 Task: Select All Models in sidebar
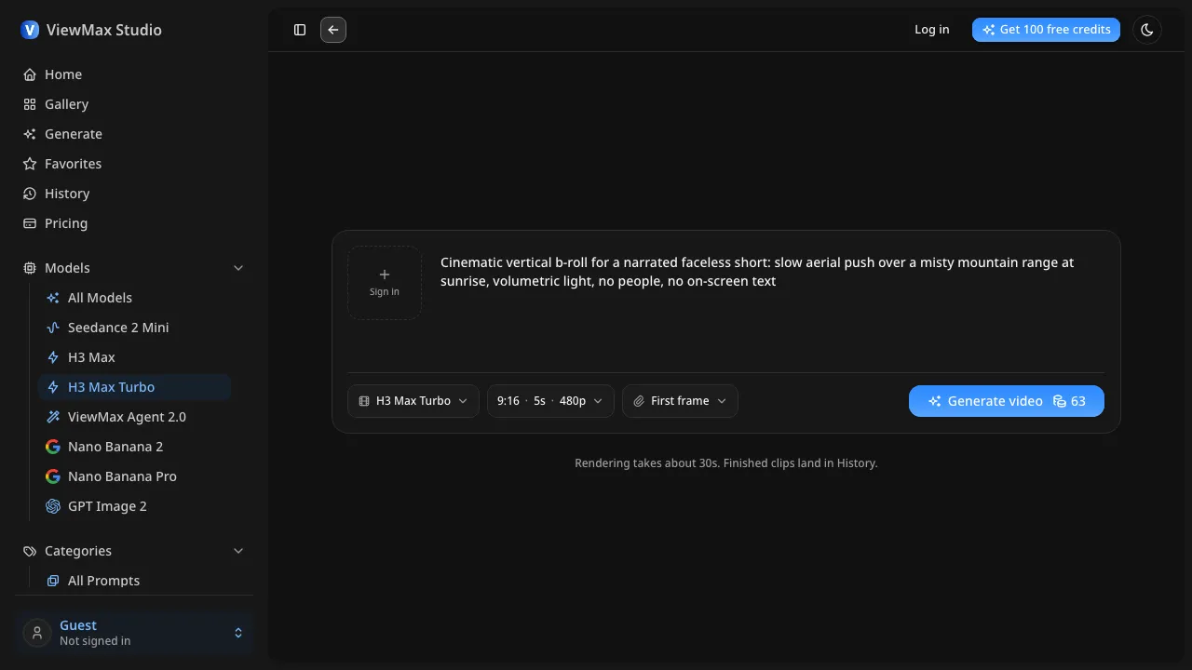tap(134, 298)
